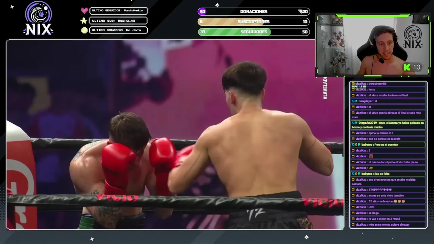434x244 pixels.
Task: Click the chat message 'eso es porque se resvalo'
Action: click(388, 139)
